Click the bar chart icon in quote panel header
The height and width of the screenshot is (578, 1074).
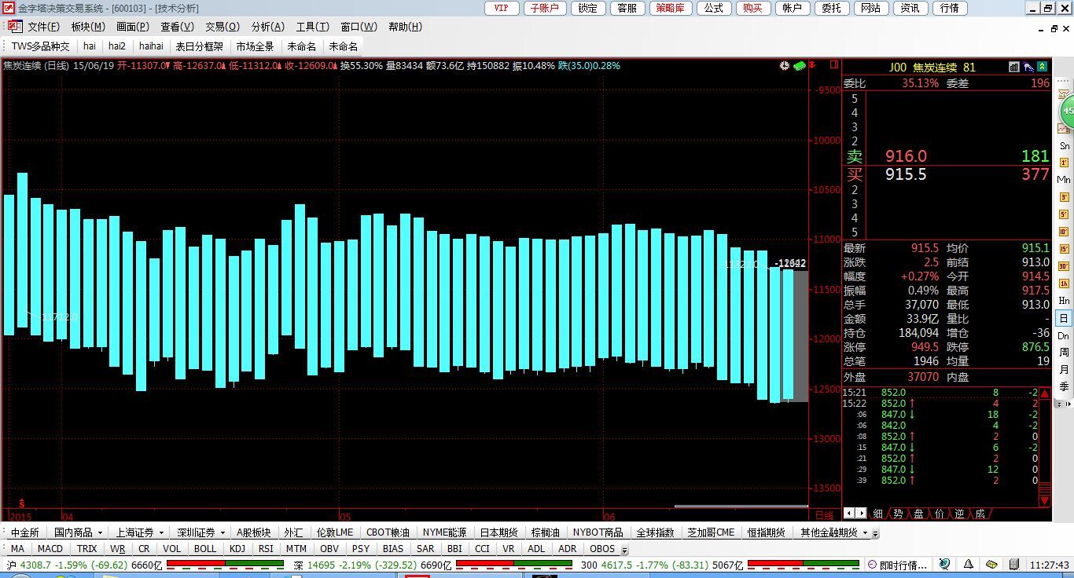tap(1014, 67)
